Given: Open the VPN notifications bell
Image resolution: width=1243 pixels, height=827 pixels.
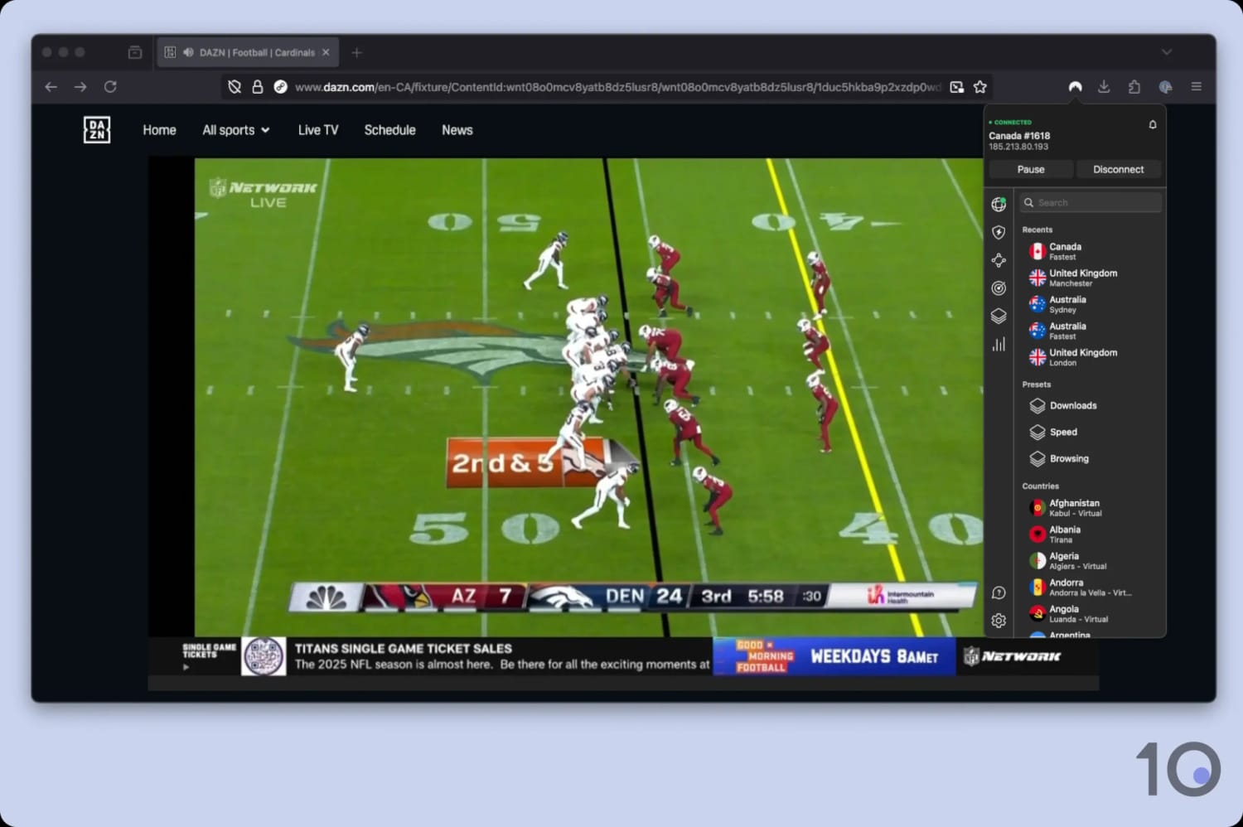Looking at the screenshot, I should point(1152,124).
